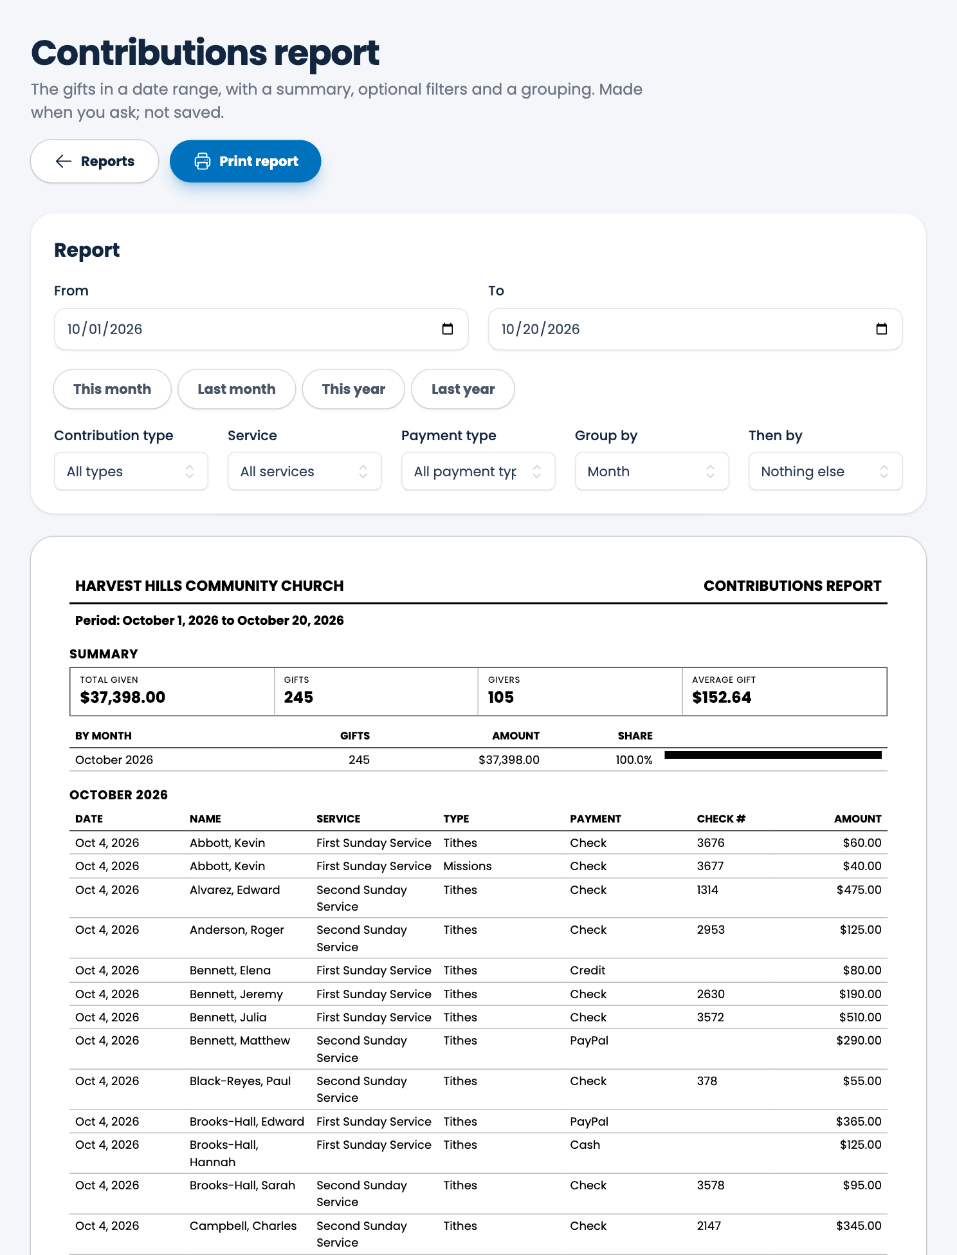
Task: Click the Period October 1 to 20 line
Action: click(x=210, y=620)
